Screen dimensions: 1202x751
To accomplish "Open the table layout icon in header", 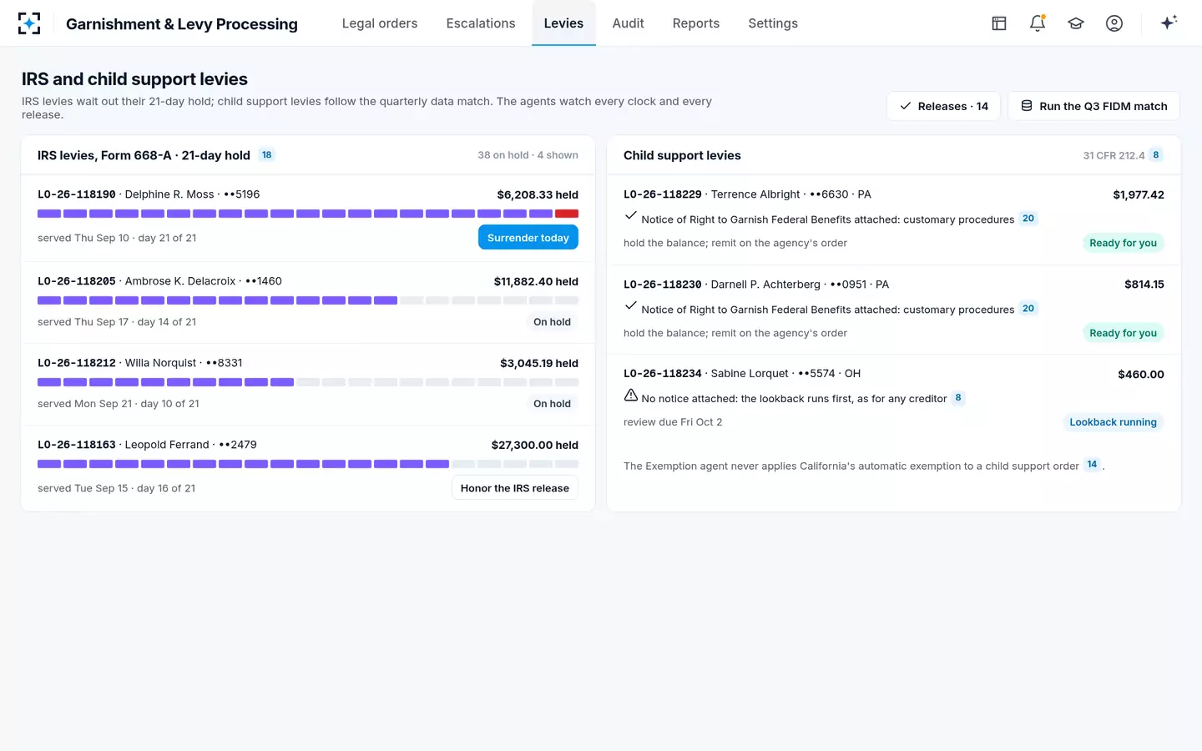I will pyautogui.click(x=999, y=23).
